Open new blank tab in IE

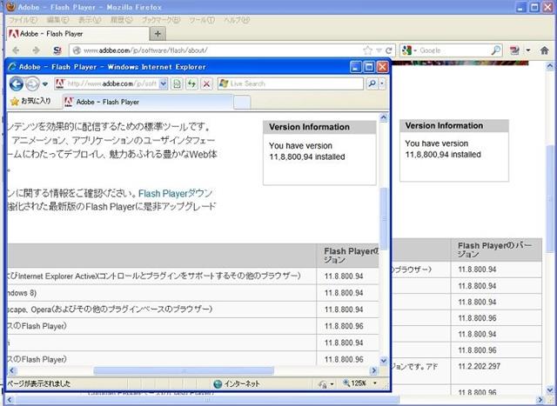point(242,103)
